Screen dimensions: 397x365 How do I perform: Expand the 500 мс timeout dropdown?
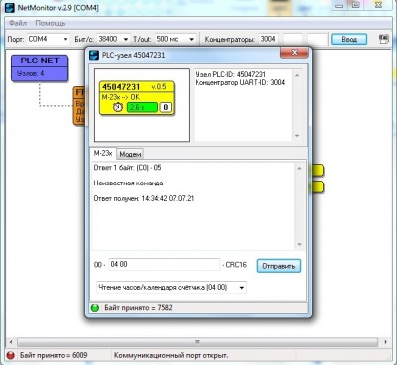tap(175, 39)
